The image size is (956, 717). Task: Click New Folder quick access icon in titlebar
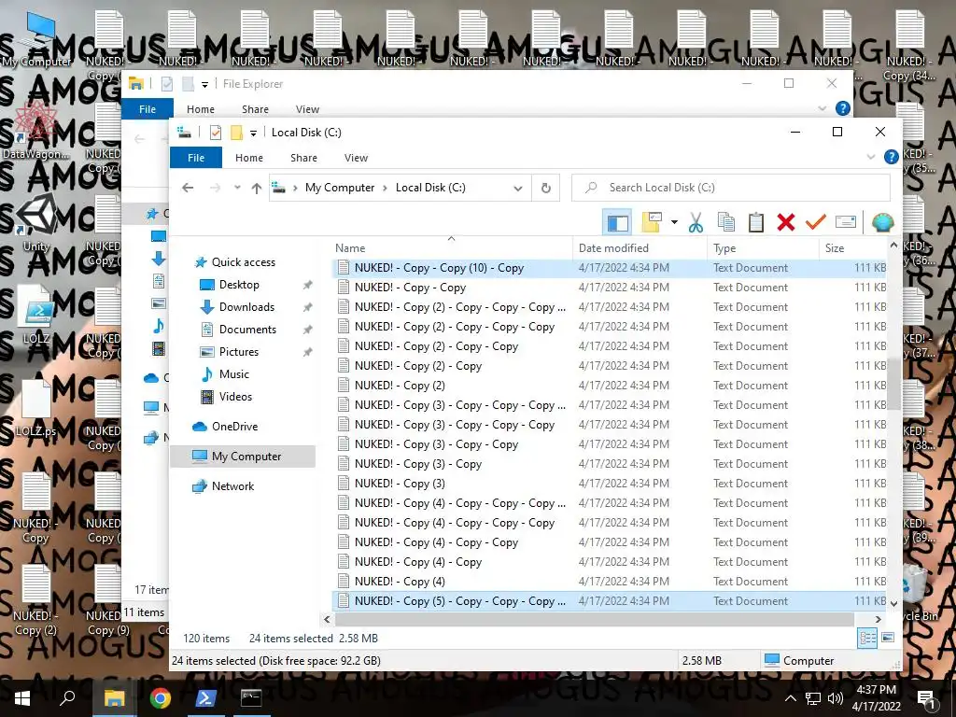pos(236,133)
